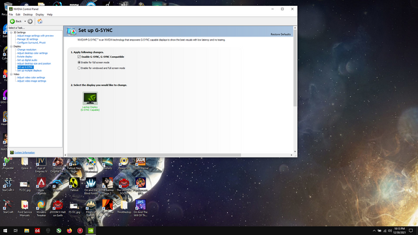Open the Back history dropdown arrow
The image size is (418, 235).
[25, 22]
